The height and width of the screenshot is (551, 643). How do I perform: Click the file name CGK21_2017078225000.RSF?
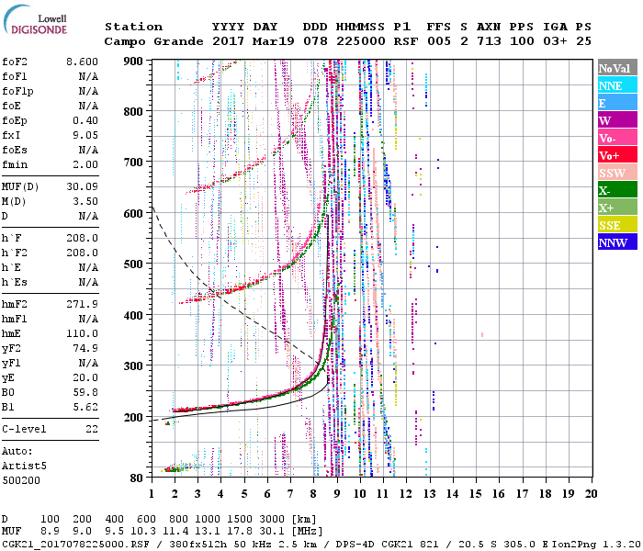tap(75, 545)
